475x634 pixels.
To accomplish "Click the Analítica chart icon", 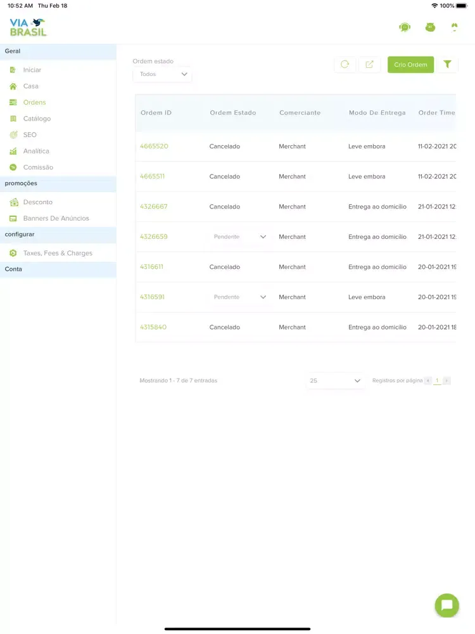I will pos(13,151).
